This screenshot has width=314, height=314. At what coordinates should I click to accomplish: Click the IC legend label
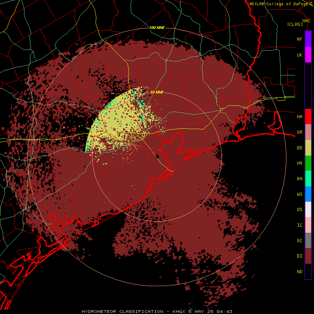pyautogui.click(x=299, y=225)
